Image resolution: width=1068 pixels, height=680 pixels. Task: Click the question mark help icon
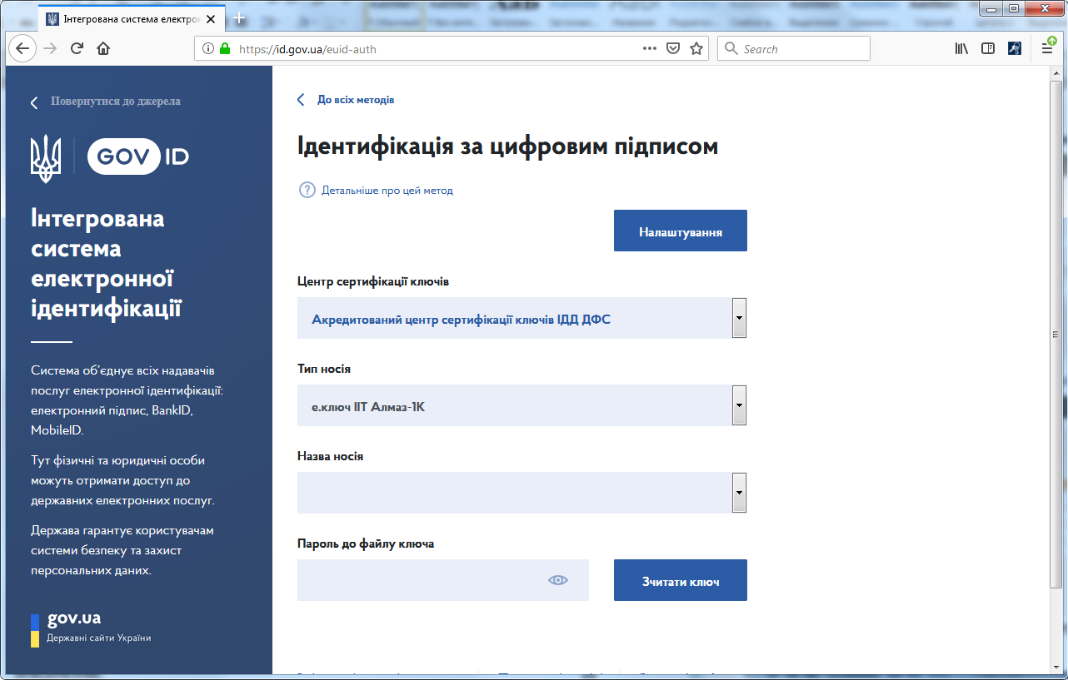tap(307, 190)
